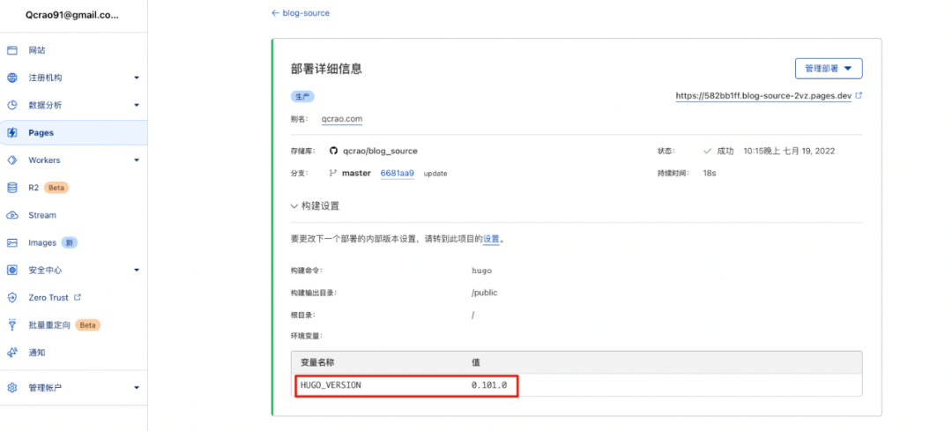
Task: Click the 批量重定向 funnel icon
Action: 12,324
